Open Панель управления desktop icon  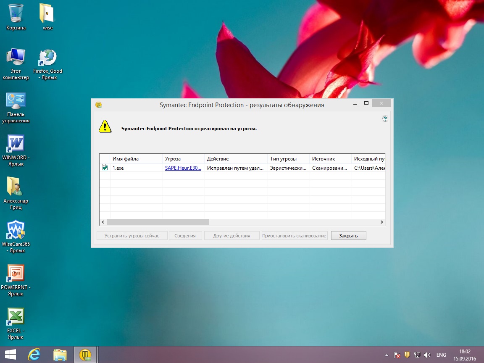click(16, 108)
